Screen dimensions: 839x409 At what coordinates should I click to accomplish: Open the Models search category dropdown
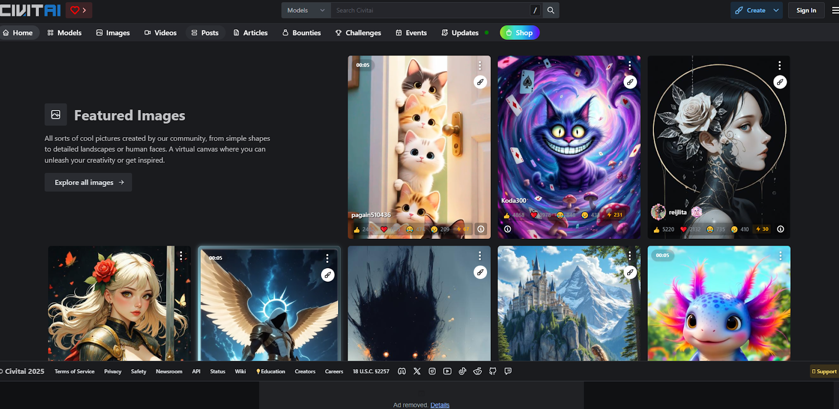(306, 10)
